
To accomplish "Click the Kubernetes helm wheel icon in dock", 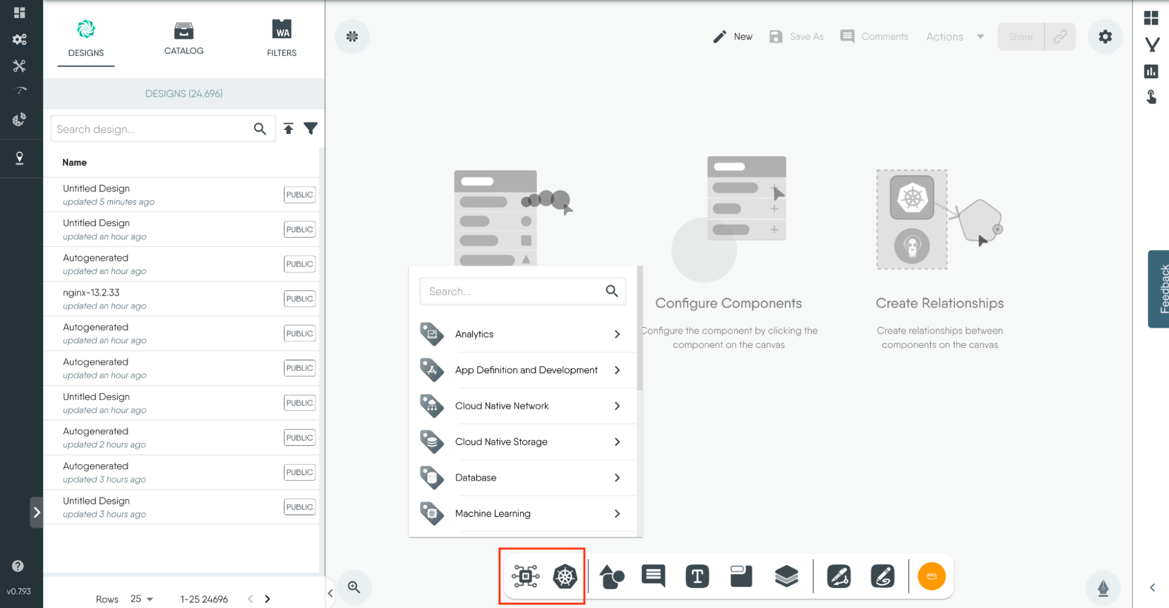I will coord(564,576).
